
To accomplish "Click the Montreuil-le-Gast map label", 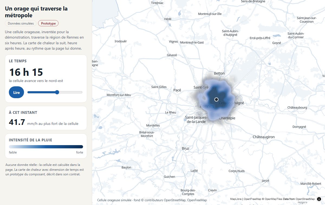I will 192,42.
